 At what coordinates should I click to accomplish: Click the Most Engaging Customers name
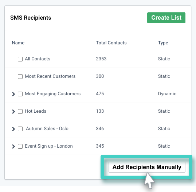(x=52, y=94)
